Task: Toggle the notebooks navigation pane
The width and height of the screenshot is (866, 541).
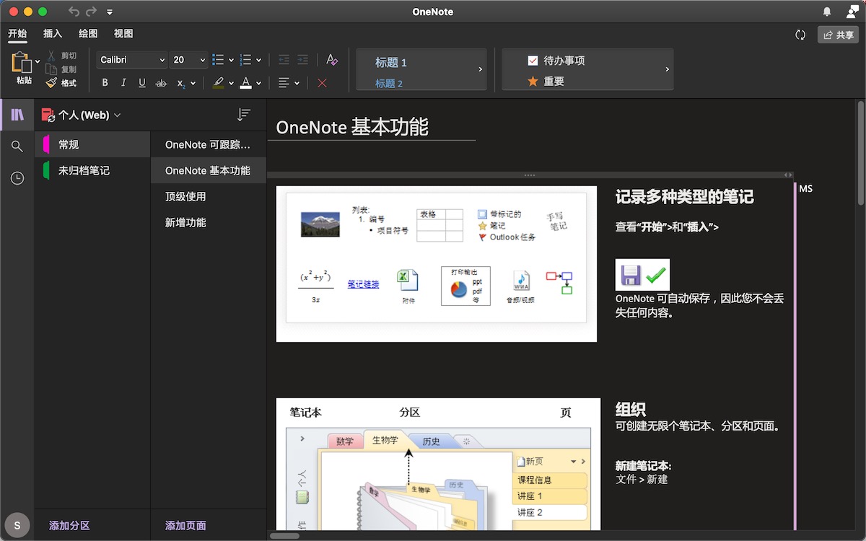Action: pyautogui.click(x=17, y=115)
